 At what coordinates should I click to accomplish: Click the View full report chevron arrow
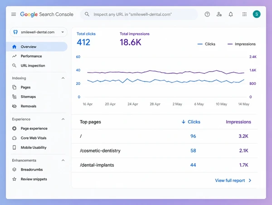click(250, 181)
